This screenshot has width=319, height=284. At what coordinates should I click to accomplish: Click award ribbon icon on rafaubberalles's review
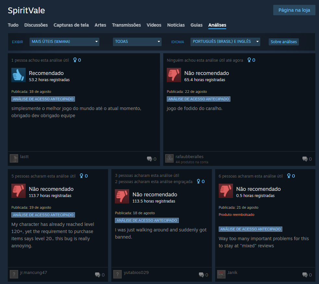pos(249,60)
